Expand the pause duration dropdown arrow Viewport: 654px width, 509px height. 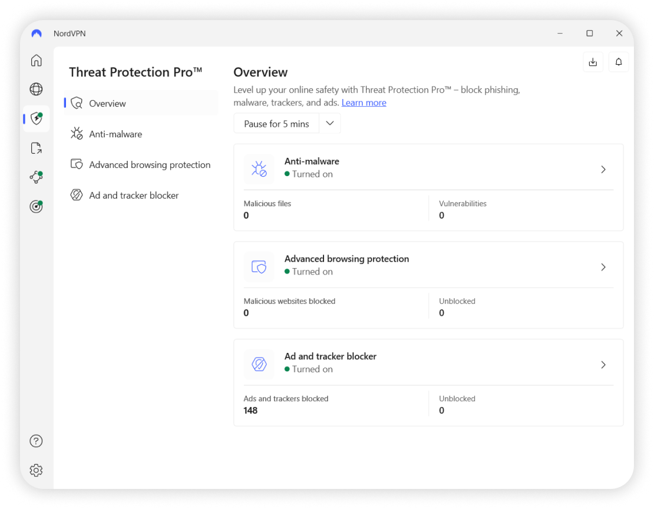[330, 124]
